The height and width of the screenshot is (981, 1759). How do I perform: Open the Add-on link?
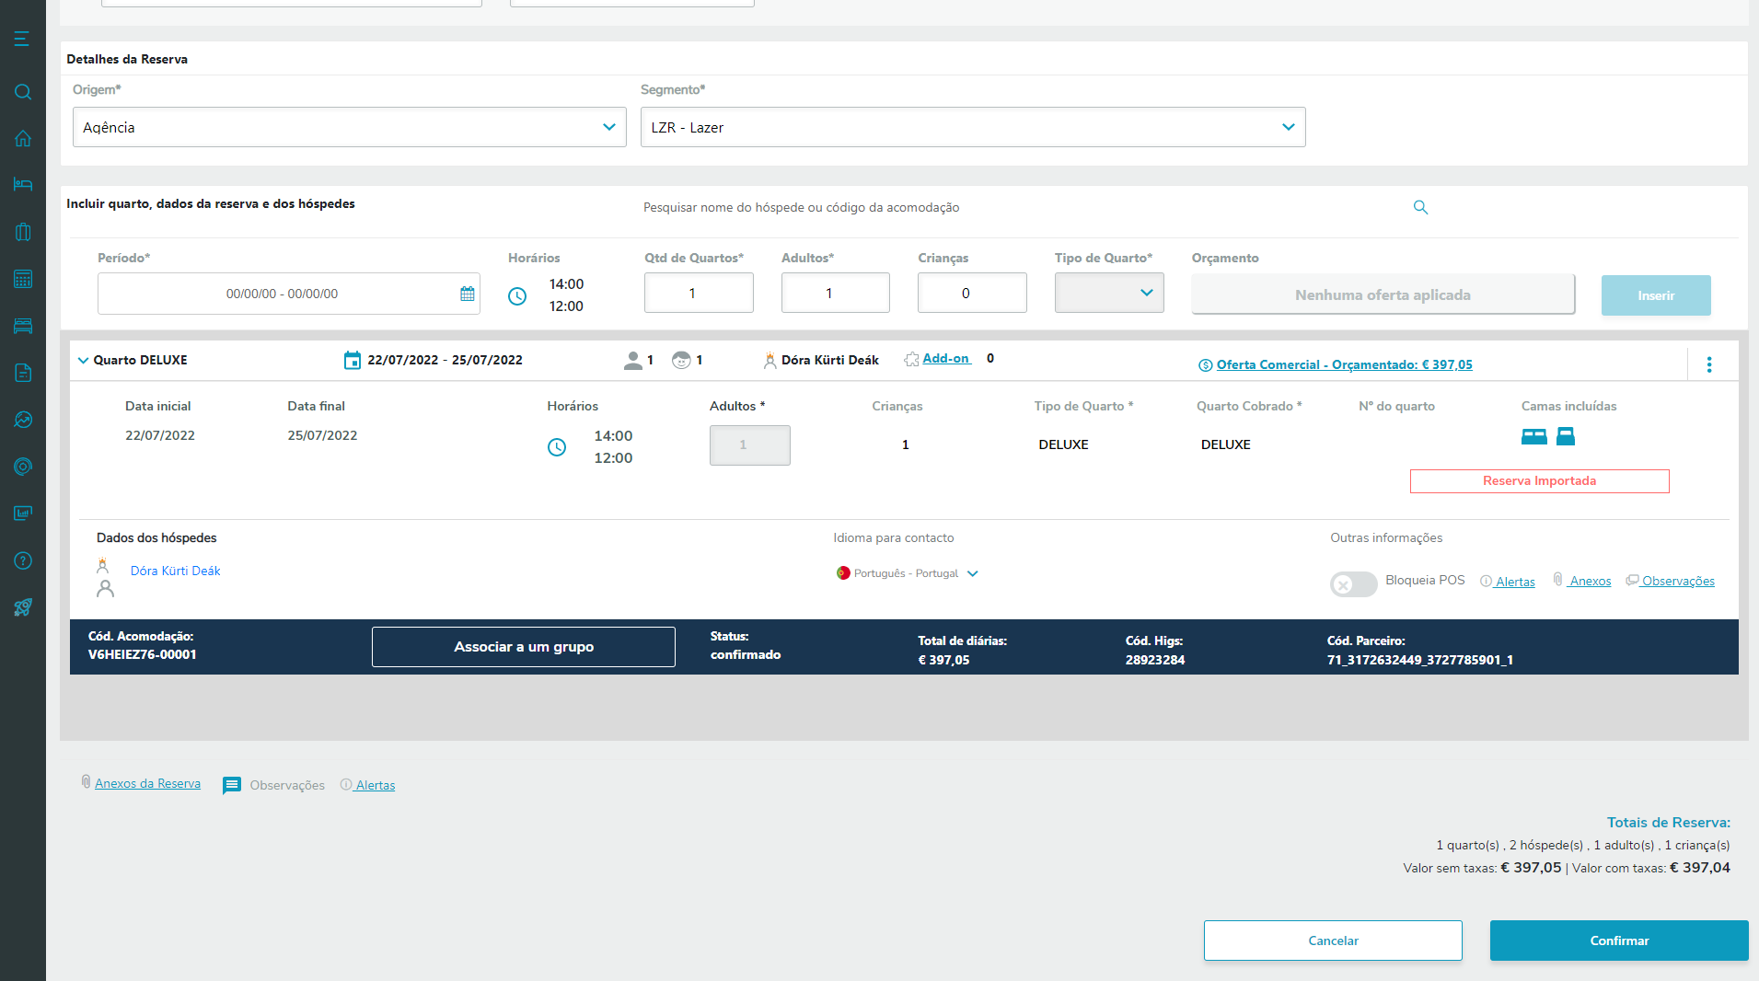pos(945,359)
